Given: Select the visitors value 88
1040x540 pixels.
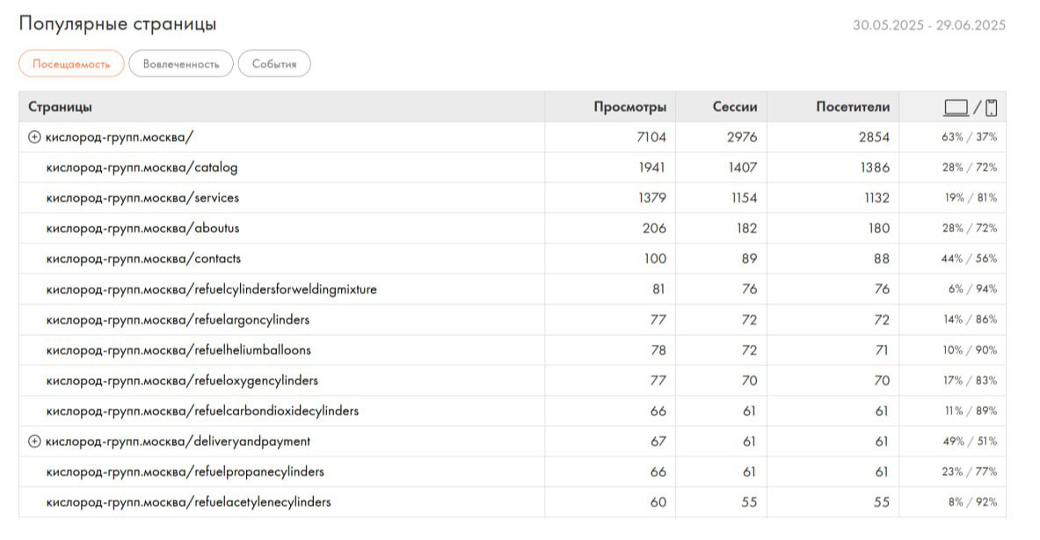Looking at the screenshot, I should pos(882,259).
